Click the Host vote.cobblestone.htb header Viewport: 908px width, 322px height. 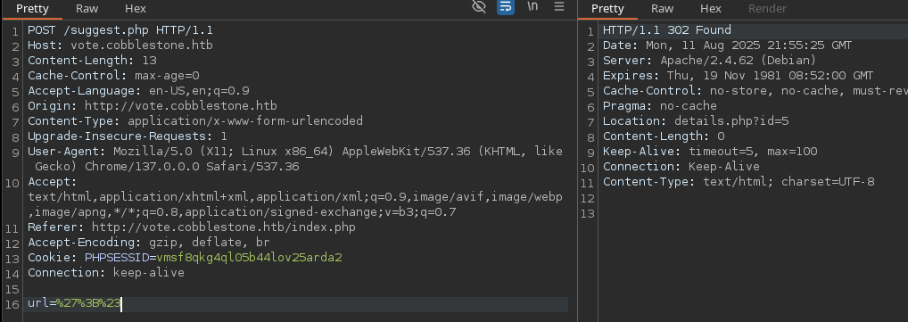click(x=120, y=45)
